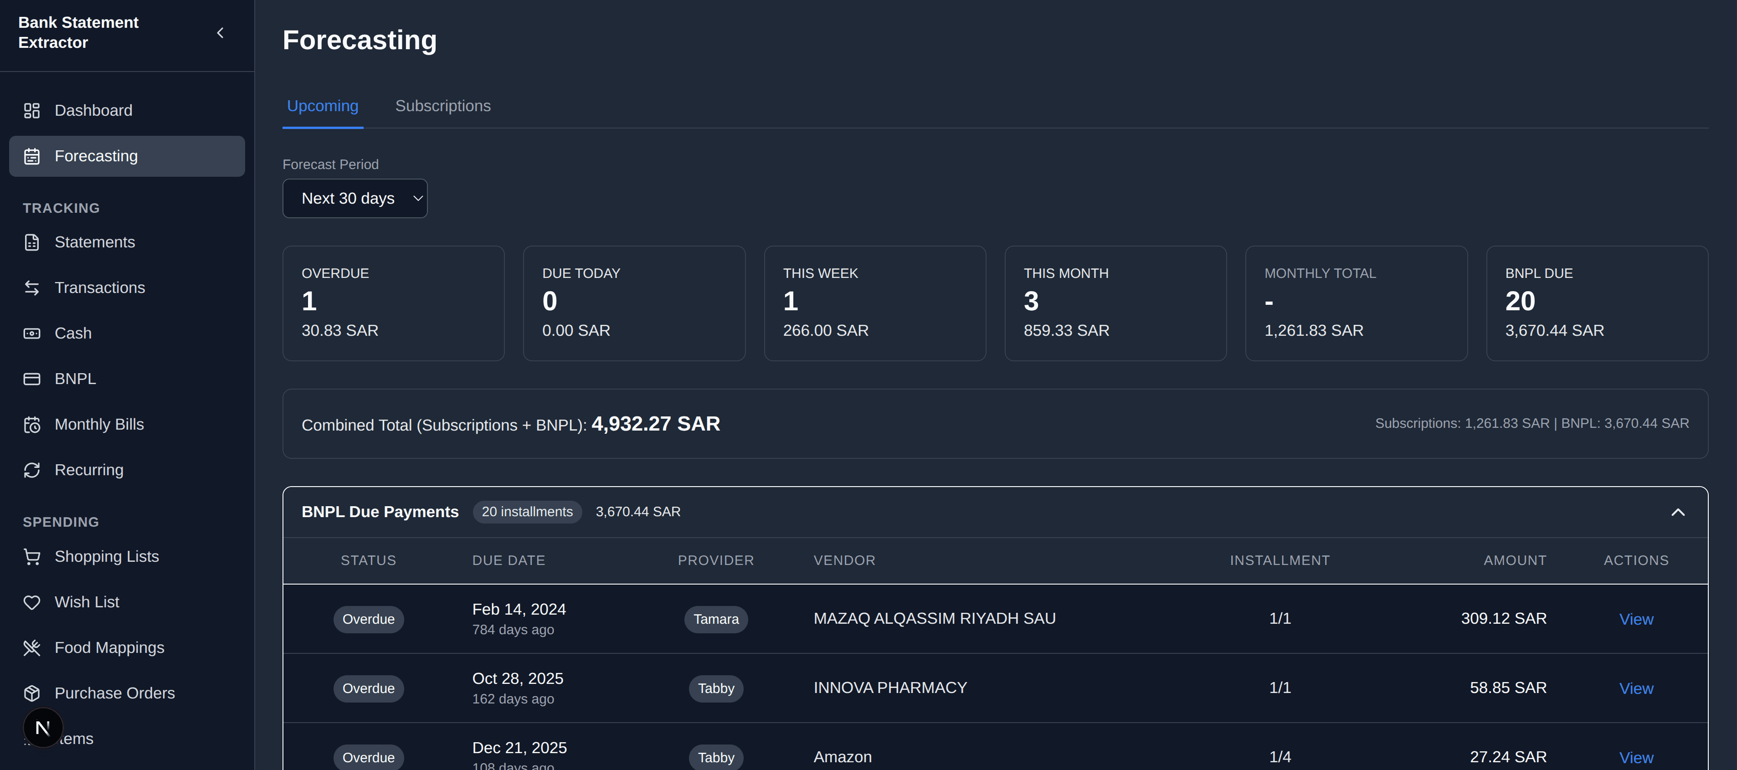Switch to the Subscriptions tab
Image resolution: width=1737 pixels, height=770 pixels.
[442, 106]
